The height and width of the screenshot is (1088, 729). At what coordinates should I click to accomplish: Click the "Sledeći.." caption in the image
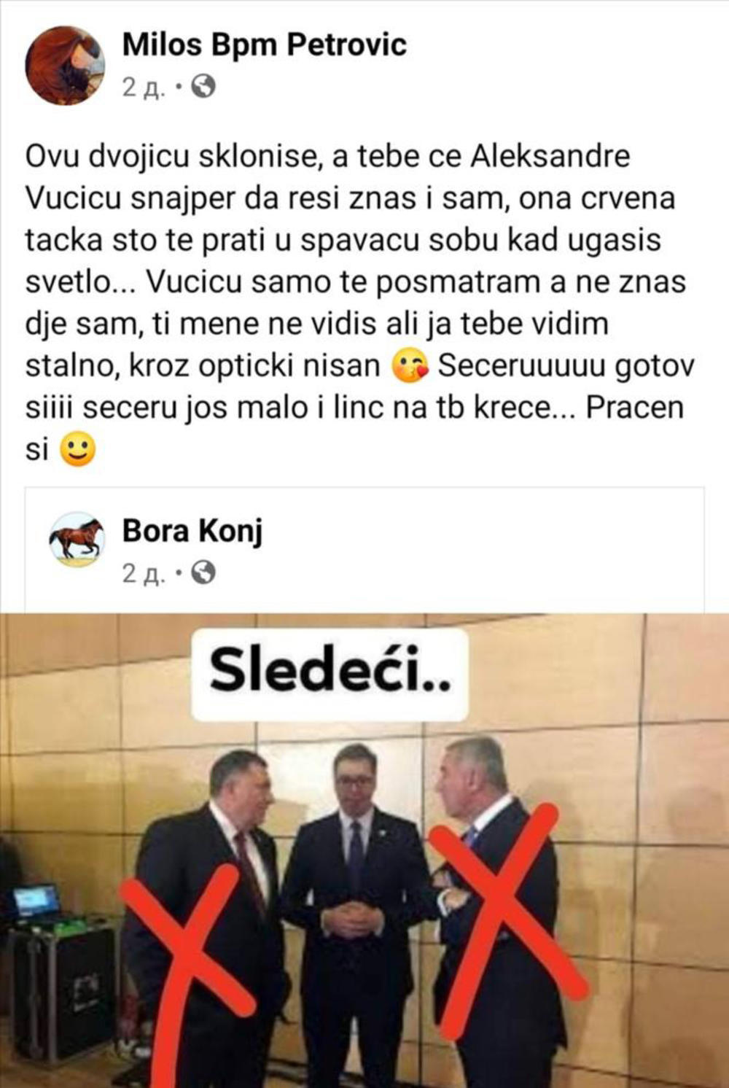pos(330,670)
